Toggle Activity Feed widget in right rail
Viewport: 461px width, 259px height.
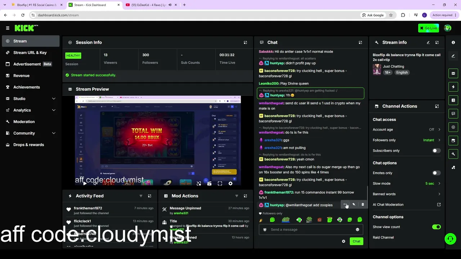[453, 87]
